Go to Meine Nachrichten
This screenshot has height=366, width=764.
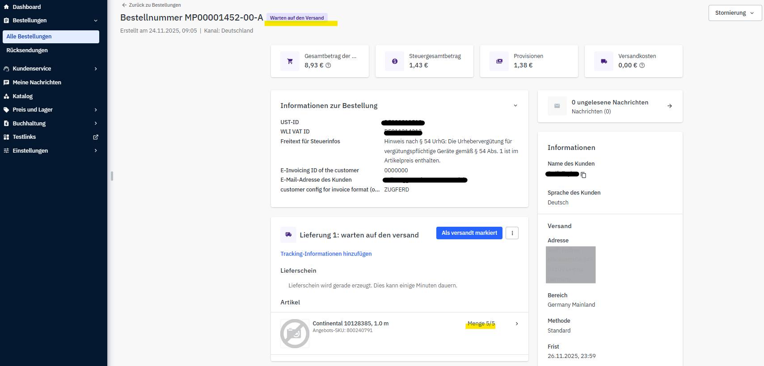point(37,83)
